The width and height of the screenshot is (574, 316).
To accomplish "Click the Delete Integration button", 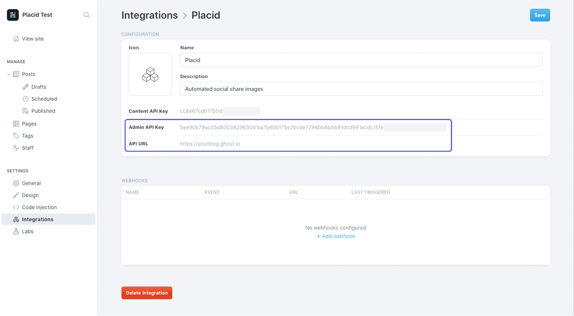I will (147, 293).
